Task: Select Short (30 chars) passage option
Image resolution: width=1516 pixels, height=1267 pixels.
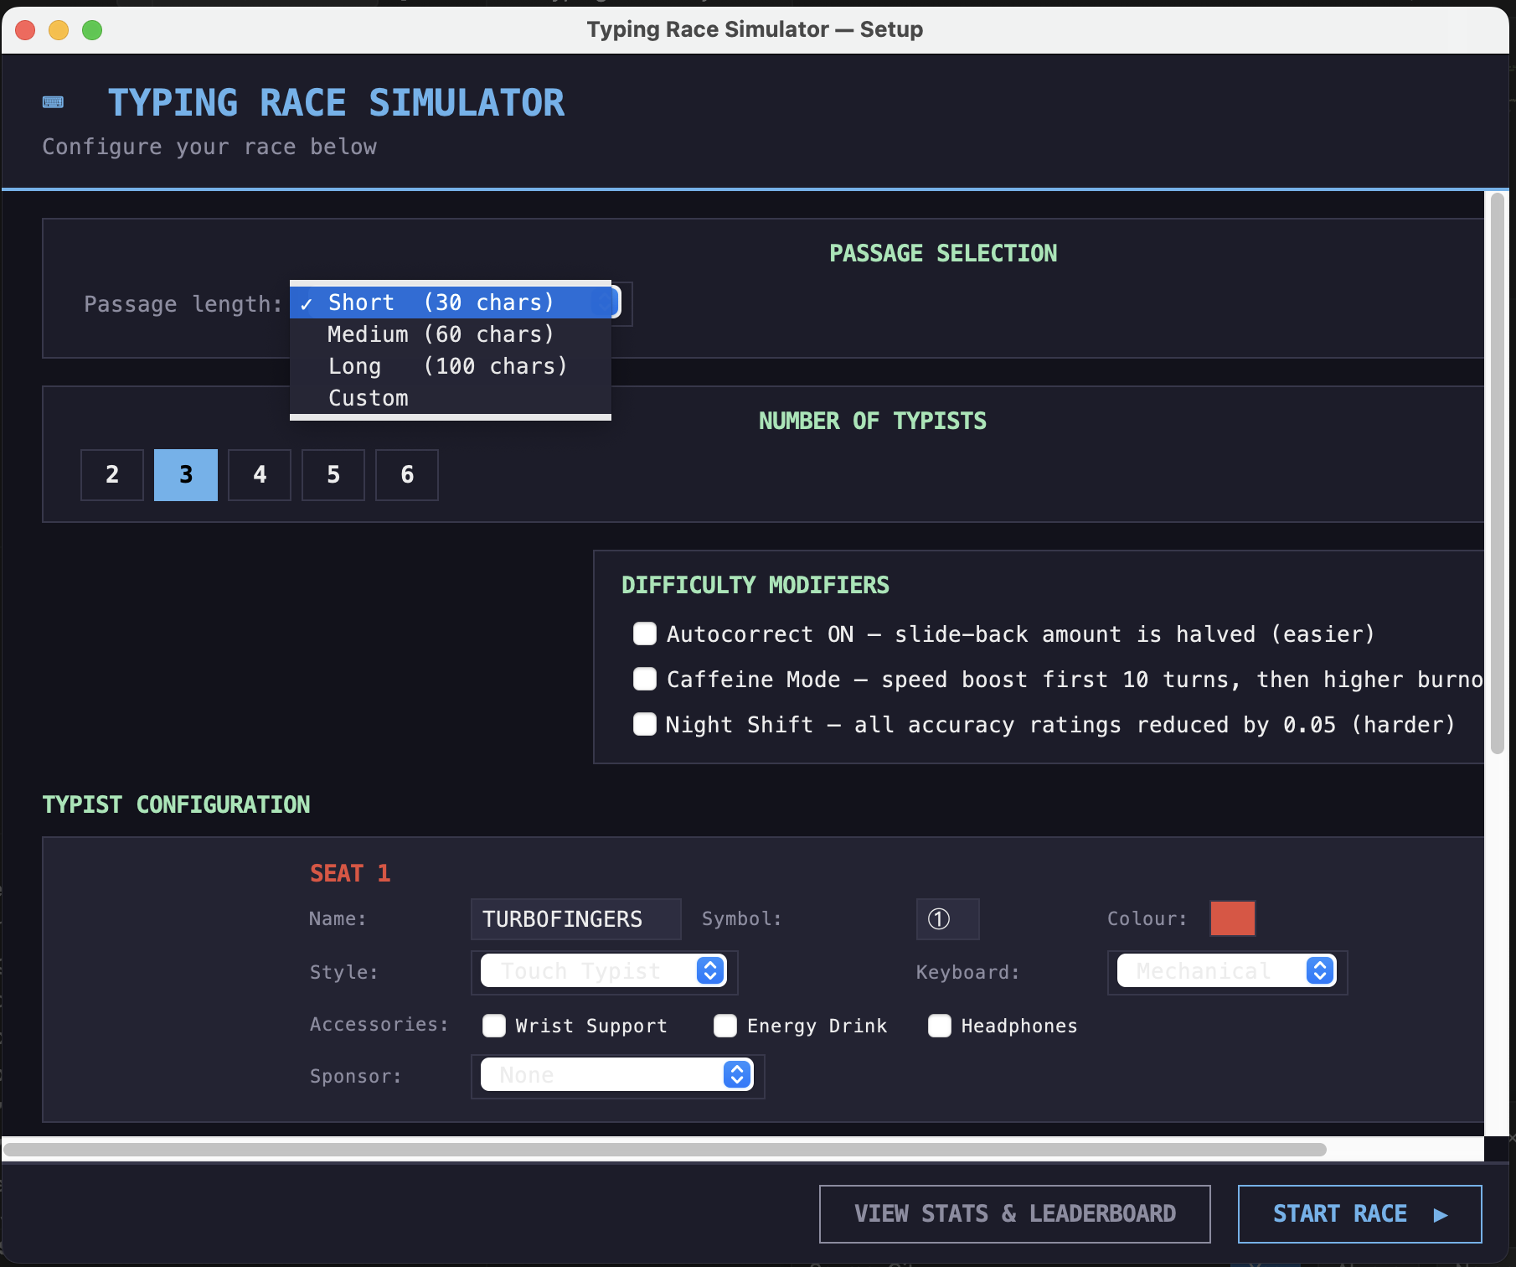Action: tap(451, 303)
